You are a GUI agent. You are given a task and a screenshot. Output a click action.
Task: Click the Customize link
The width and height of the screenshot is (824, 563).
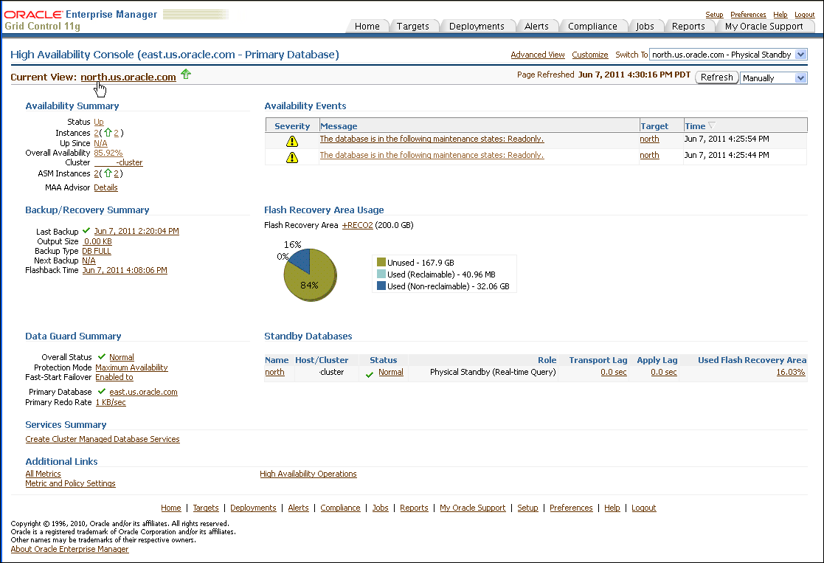590,55
